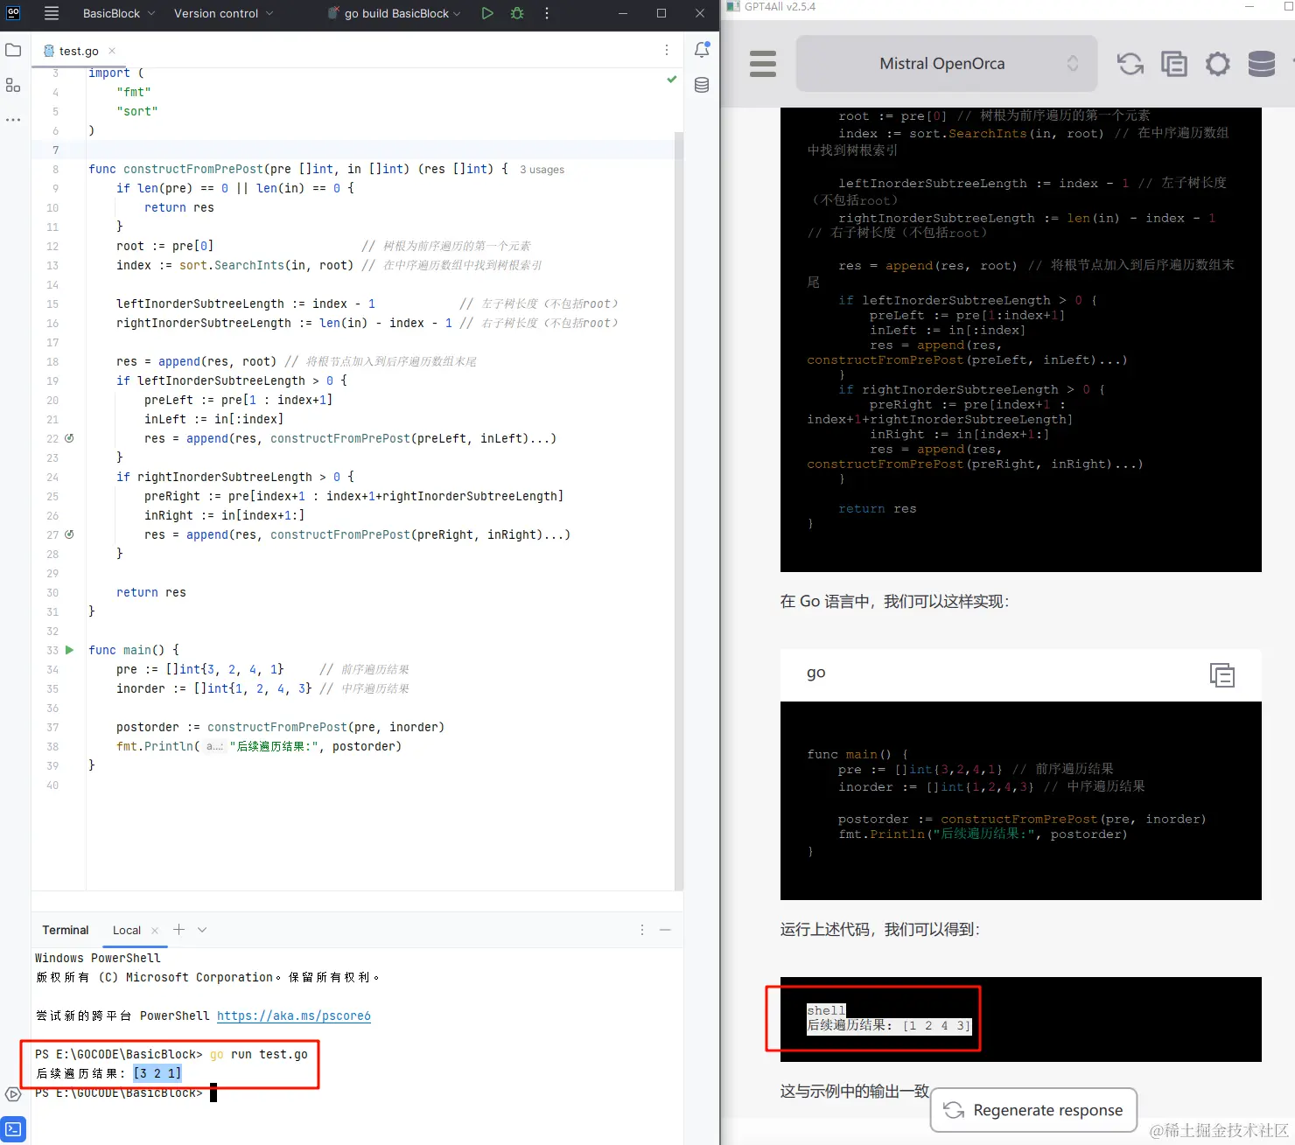Open the terminal options vertical dots

(x=642, y=930)
